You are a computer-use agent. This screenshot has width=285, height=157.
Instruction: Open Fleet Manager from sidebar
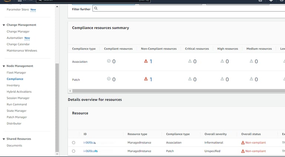click(x=16, y=72)
